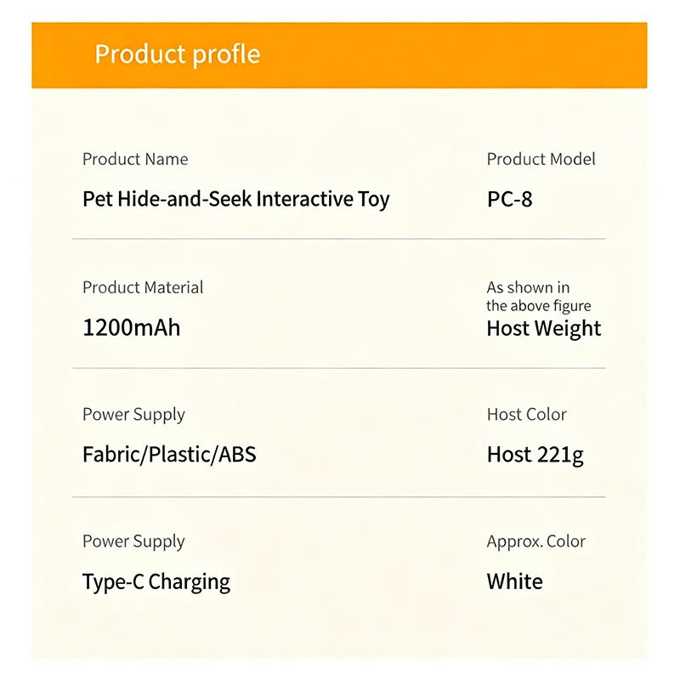The height and width of the screenshot is (680, 680).
Task: Click the Product profle header title
Action: coord(178,54)
